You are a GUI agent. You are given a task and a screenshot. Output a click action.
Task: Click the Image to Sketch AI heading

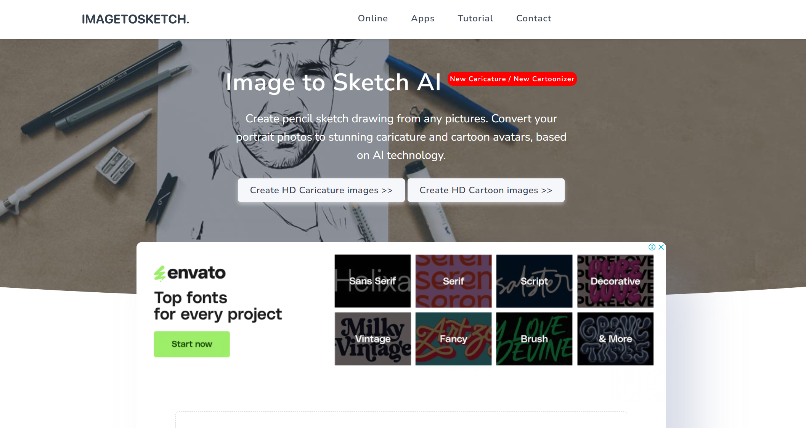tap(333, 82)
